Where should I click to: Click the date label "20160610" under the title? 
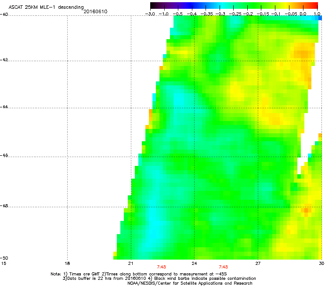point(95,11)
